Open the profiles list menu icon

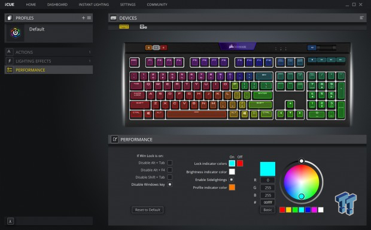(x=89, y=18)
